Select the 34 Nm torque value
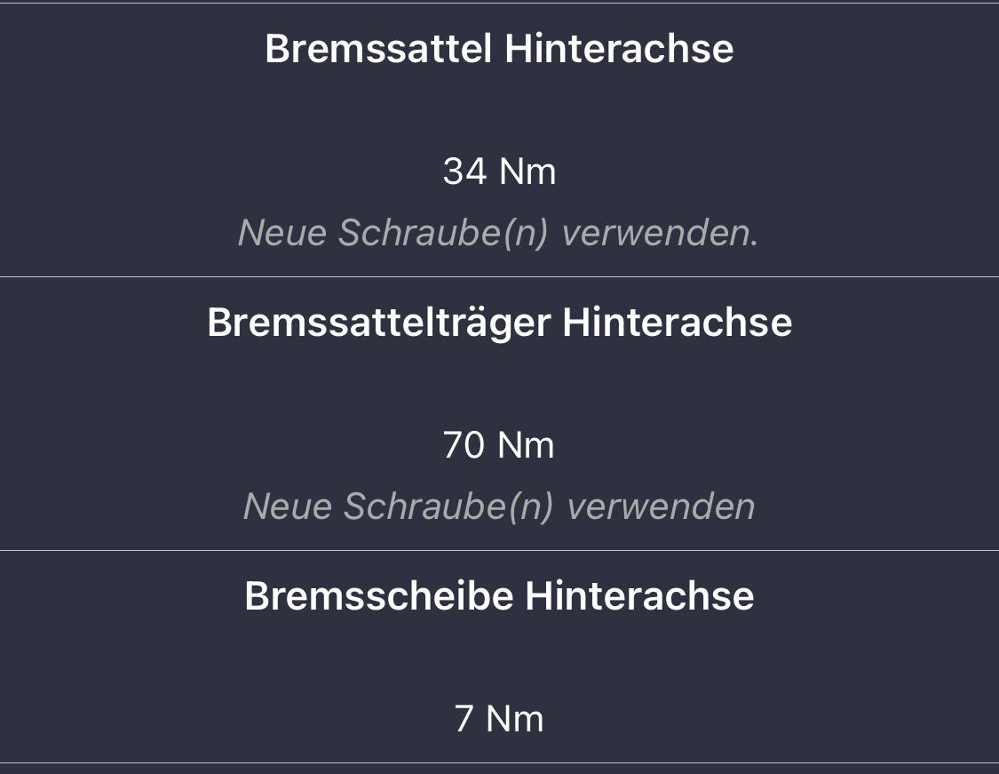This screenshot has width=999, height=774. click(x=499, y=172)
